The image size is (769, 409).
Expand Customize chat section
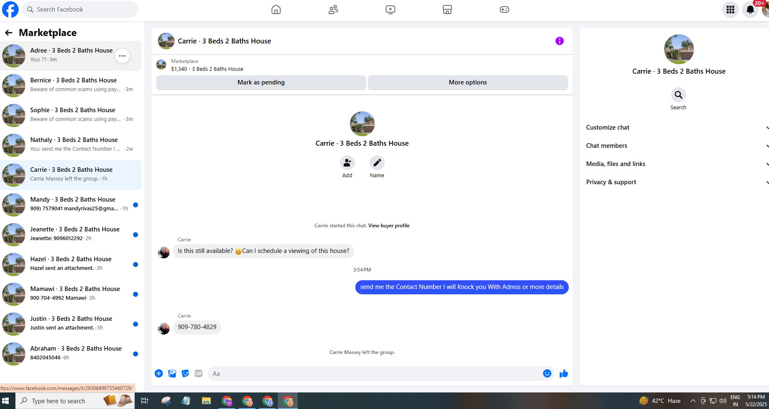[x=677, y=128]
